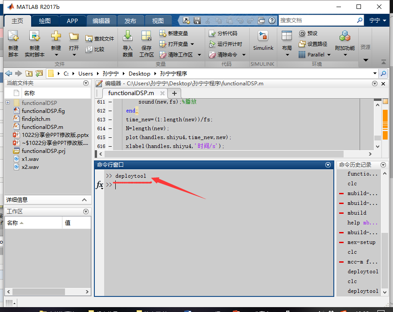
Task: Open user 宁宁 account dropdown
Action: 378,20
